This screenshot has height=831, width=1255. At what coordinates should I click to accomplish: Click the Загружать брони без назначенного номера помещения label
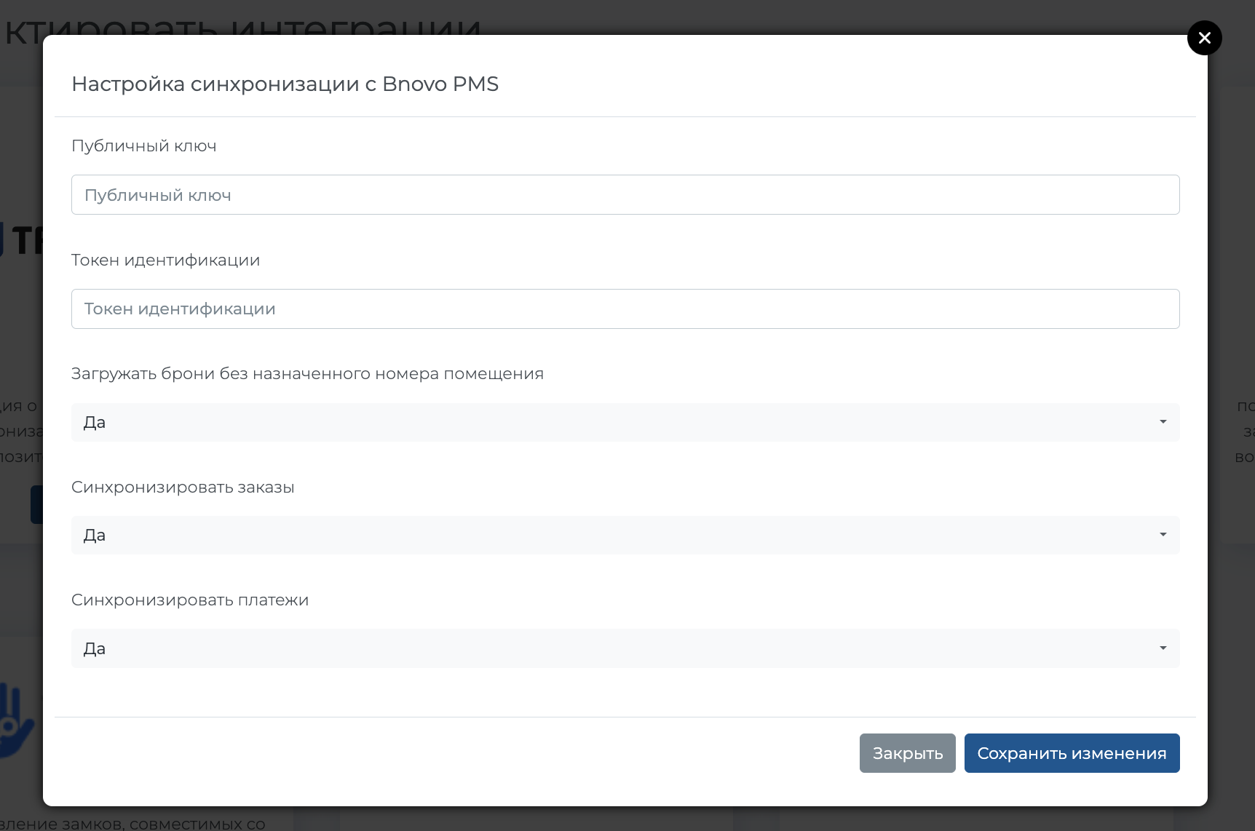(x=308, y=374)
